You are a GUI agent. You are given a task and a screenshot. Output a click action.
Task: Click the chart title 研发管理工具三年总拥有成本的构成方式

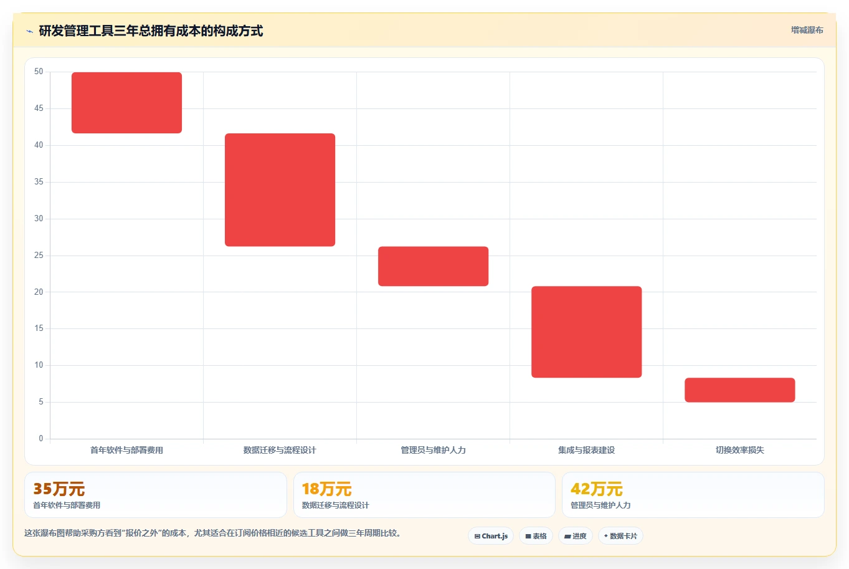click(151, 31)
